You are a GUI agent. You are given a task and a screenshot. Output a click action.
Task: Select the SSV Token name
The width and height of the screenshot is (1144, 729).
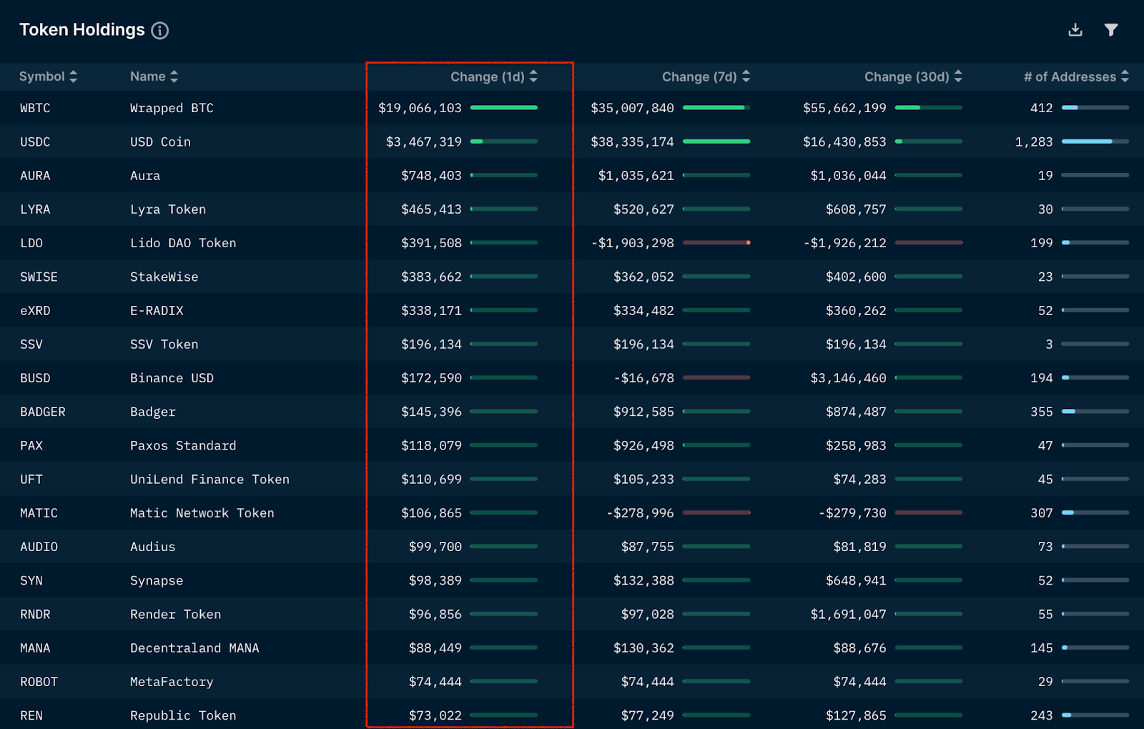164,344
